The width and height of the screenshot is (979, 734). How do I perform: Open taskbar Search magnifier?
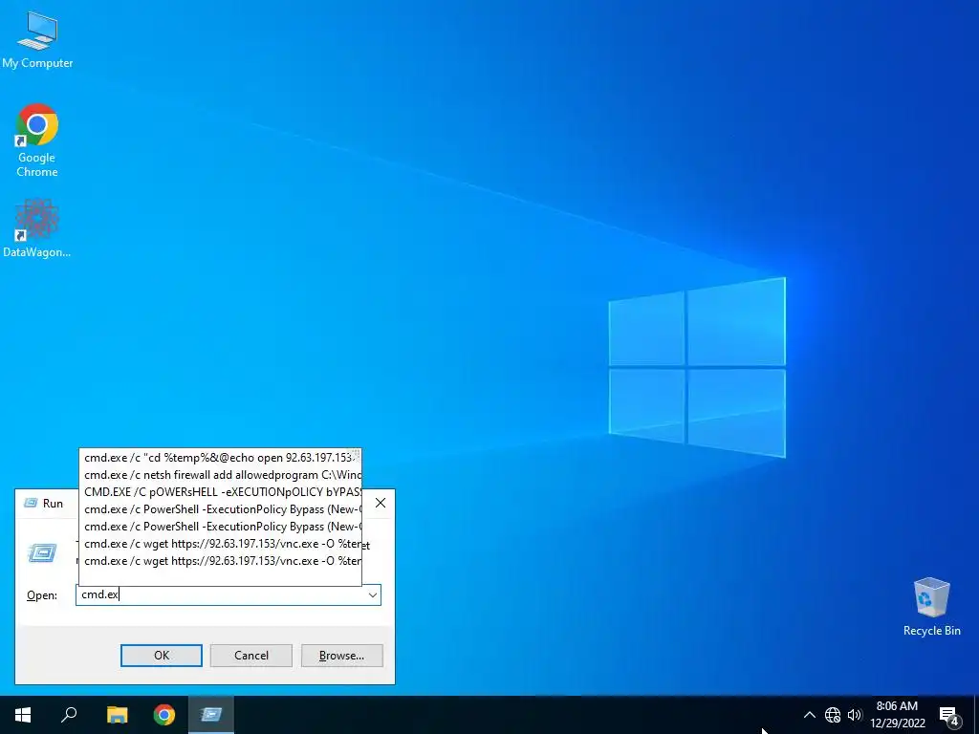(69, 715)
